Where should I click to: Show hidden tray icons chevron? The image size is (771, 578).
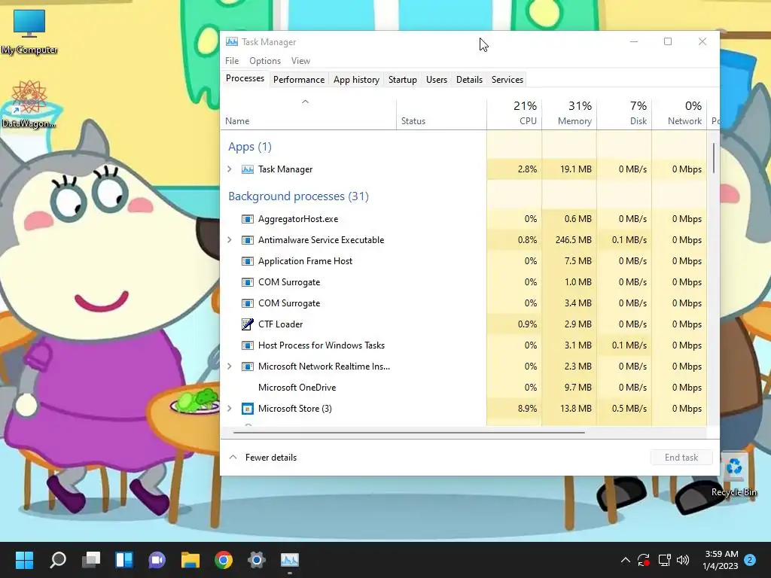pos(626,560)
